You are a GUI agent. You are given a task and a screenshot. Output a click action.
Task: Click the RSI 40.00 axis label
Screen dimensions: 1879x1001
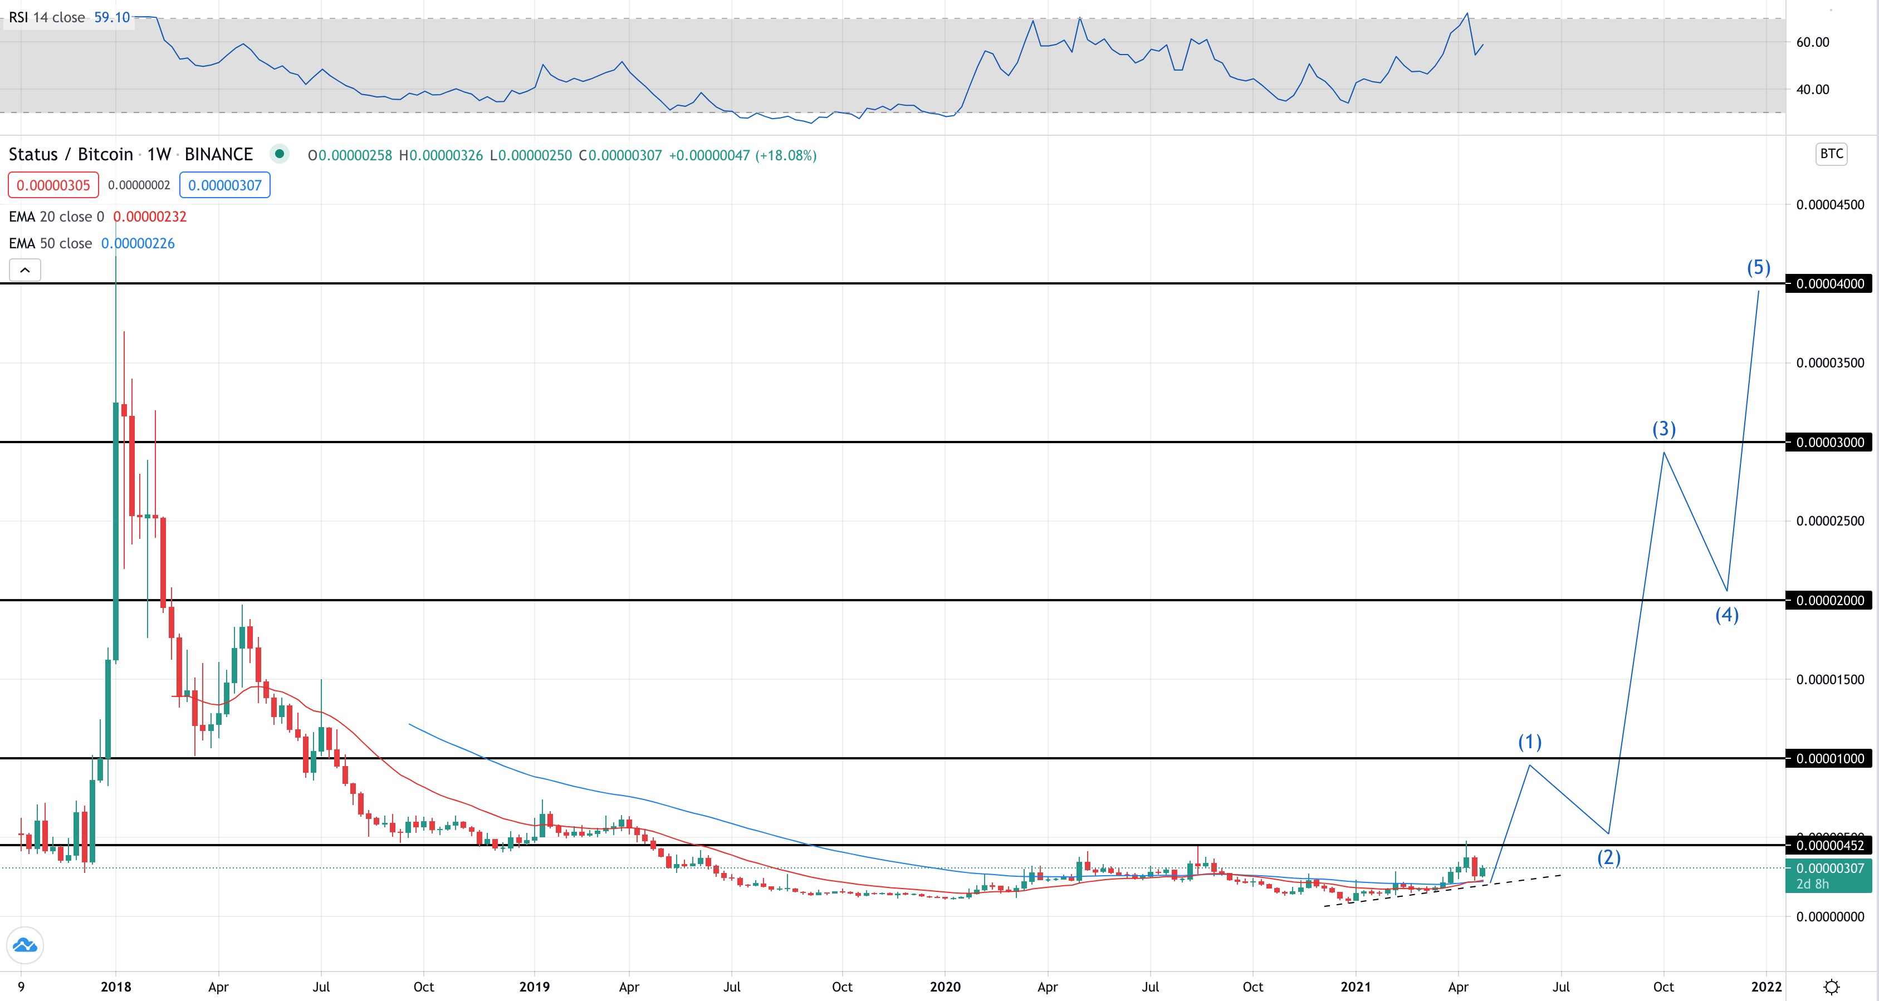click(1813, 90)
